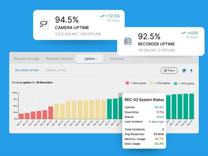Select the REC-10 bar in the chart
The image size is (208, 156).
point(192,106)
